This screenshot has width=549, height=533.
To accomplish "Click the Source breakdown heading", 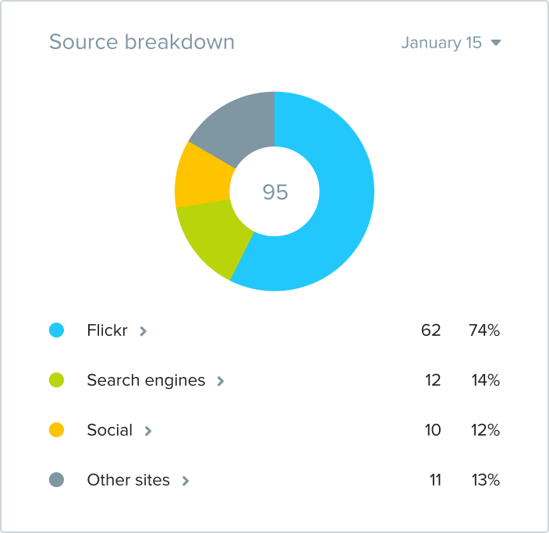I will [x=142, y=41].
